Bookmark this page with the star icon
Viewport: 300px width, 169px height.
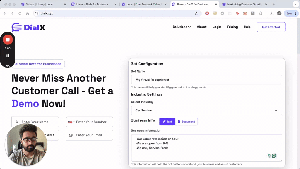tap(196, 13)
